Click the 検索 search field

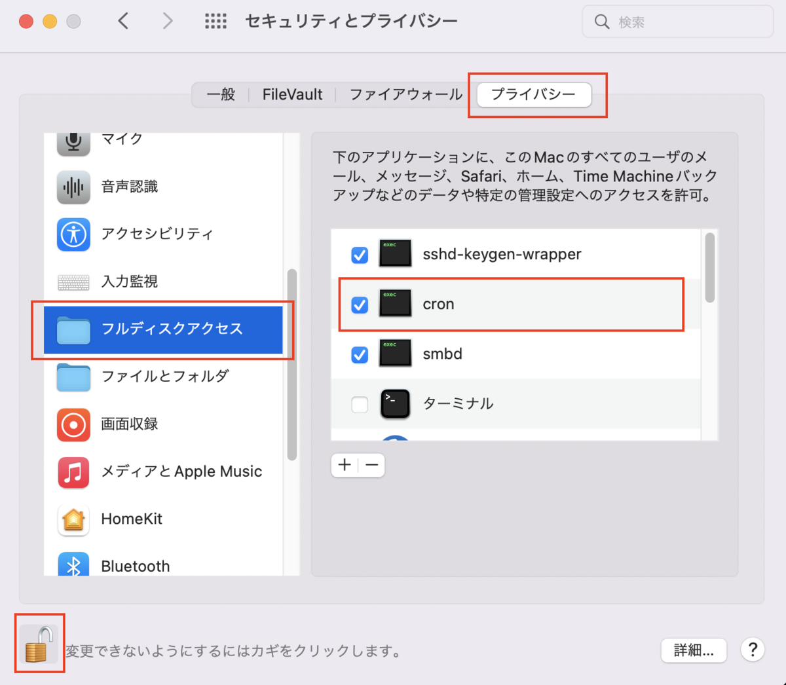678,22
